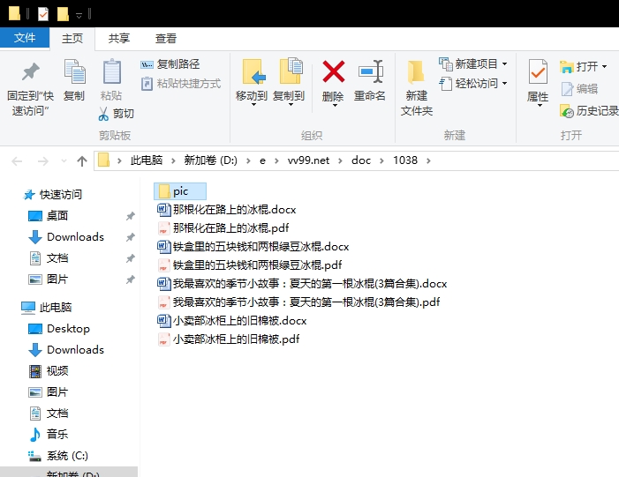Switch to the 主页 home tab
This screenshot has height=477, width=619.
[72, 38]
